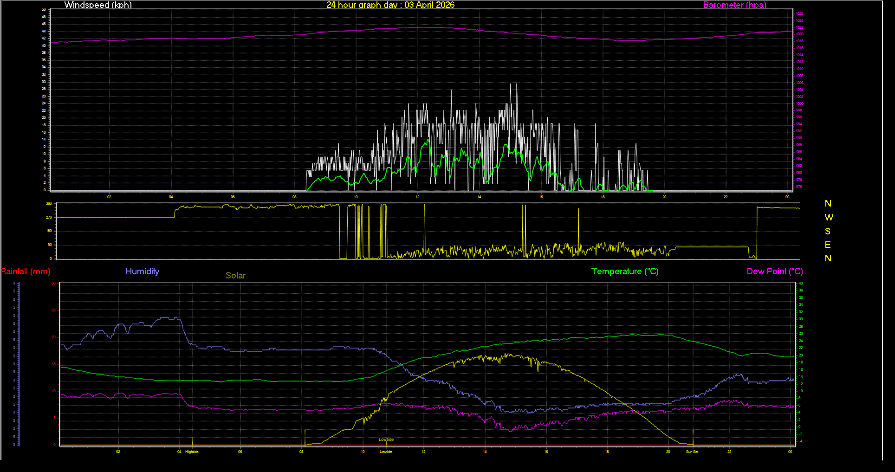
Task: Select the Rainfall (mm) legend label
Action: tap(26, 272)
